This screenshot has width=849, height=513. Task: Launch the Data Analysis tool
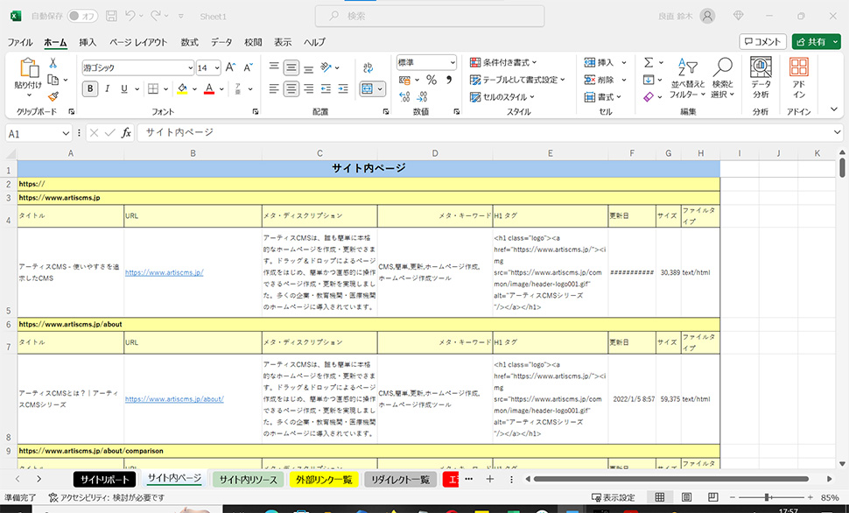(x=761, y=79)
